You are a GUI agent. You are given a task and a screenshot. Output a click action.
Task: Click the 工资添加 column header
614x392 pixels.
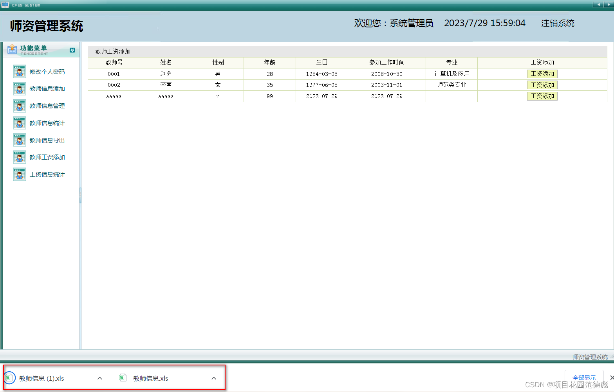pos(542,63)
